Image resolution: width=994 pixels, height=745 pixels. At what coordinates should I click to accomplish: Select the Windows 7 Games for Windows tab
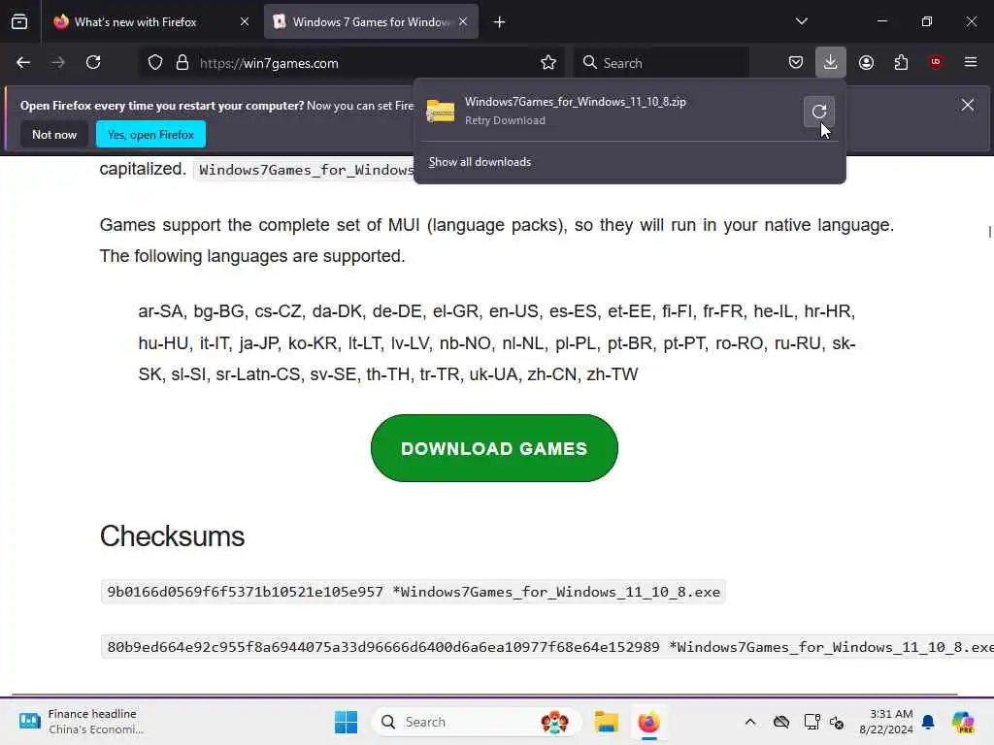point(371,21)
